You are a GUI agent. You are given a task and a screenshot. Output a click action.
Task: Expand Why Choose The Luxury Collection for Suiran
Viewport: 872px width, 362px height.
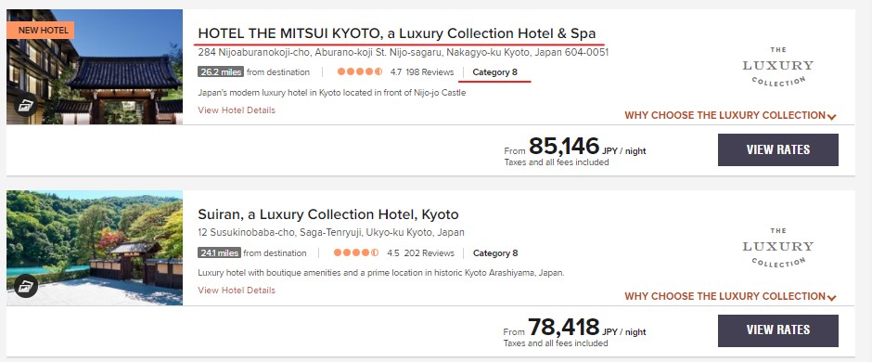pos(730,296)
